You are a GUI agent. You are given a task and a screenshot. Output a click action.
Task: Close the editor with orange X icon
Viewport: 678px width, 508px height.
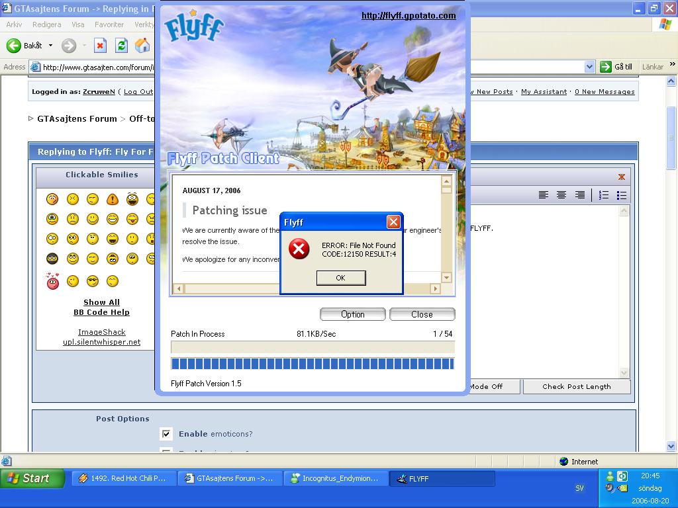click(x=621, y=177)
